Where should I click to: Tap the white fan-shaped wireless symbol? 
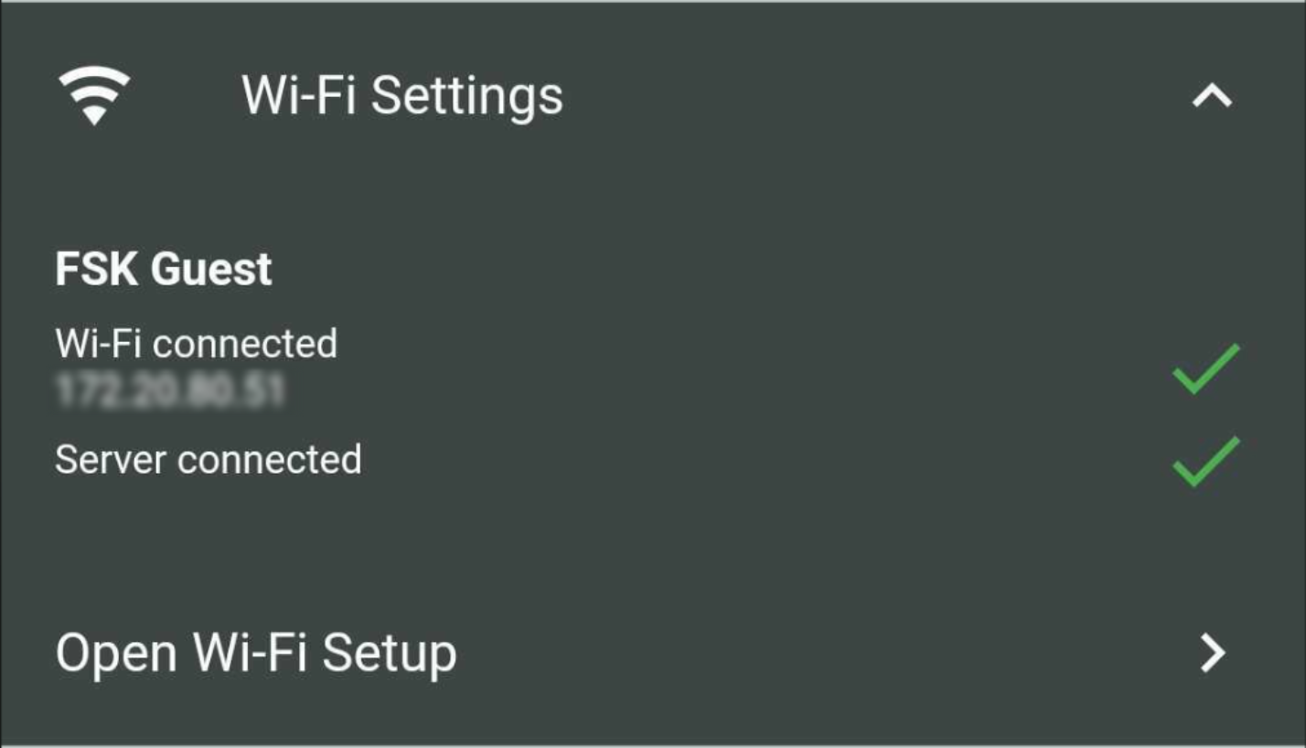(x=94, y=95)
